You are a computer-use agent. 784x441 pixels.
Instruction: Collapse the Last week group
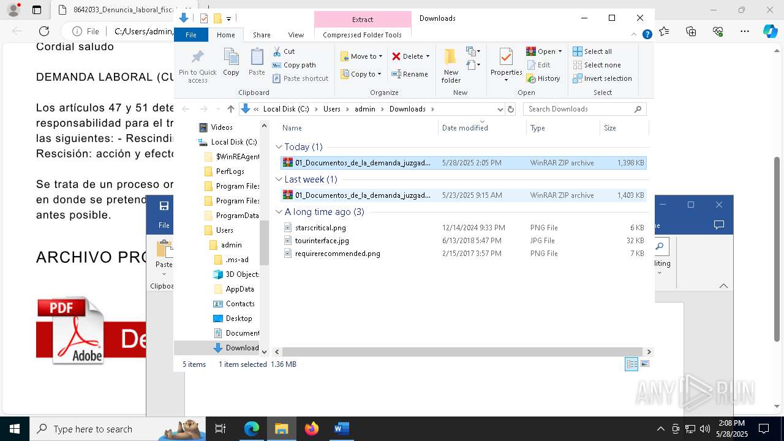279,179
